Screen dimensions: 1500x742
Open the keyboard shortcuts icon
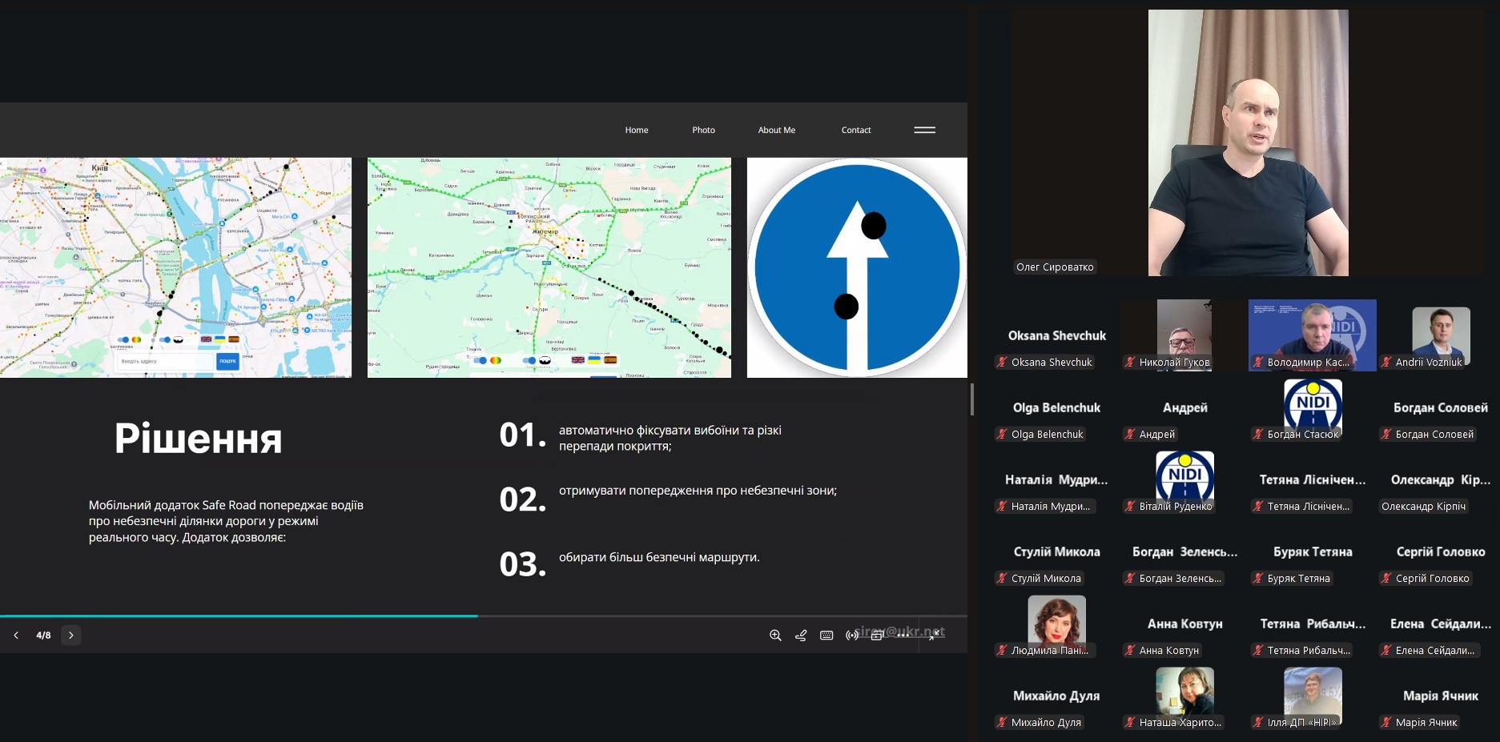826,636
